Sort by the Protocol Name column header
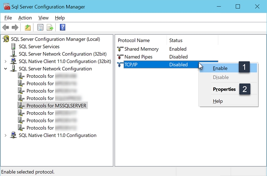This screenshot has height=176, width=267. tap(133, 40)
